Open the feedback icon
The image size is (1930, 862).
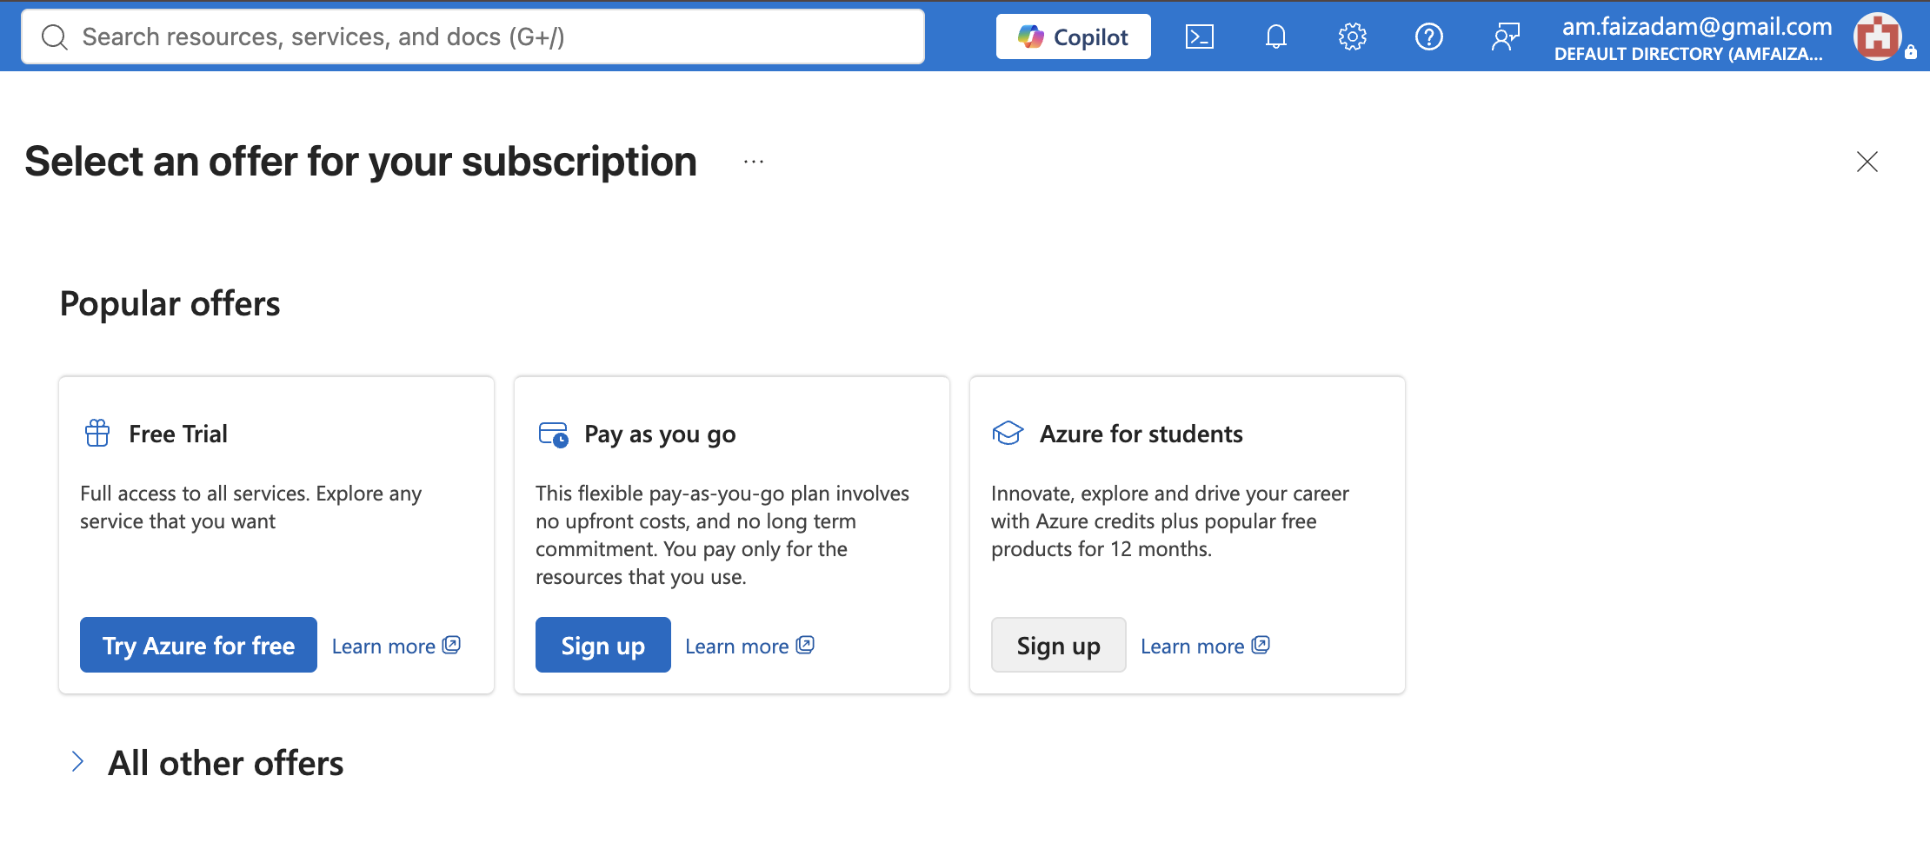(x=1506, y=36)
